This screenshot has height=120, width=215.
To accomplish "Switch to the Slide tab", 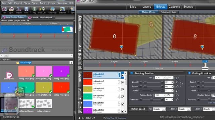I will click(133, 7).
